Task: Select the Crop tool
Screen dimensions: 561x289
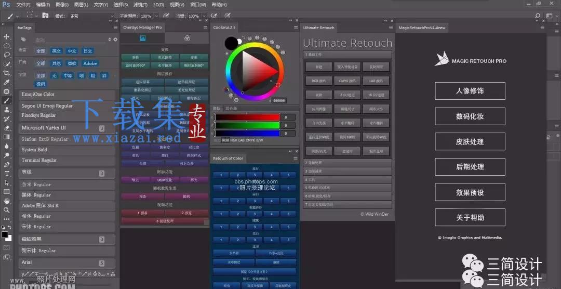Action: (6, 73)
